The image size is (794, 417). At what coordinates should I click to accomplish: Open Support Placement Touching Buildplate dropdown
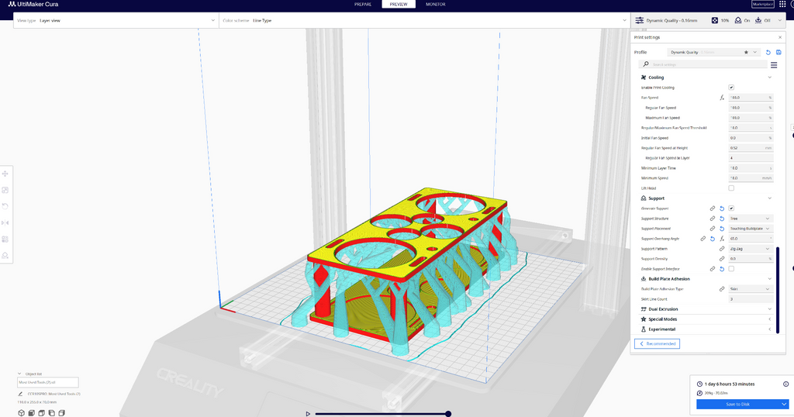click(x=751, y=229)
